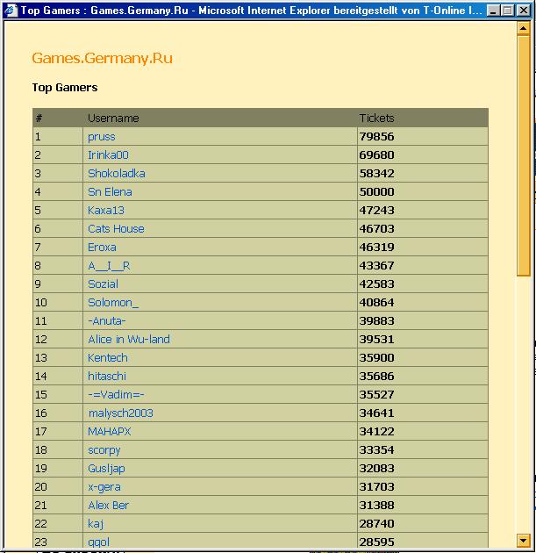Viewport: 536px width, 553px height.
Task: Open the profile of user pruss
Action: [x=101, y=137]
